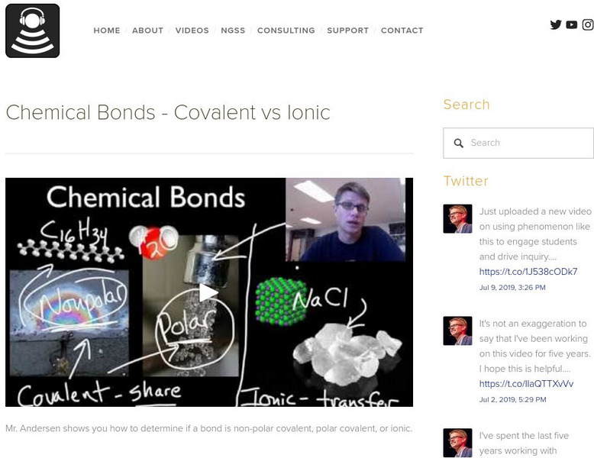
Task: Open the YouTube social icon
Action: coord(572,24)
